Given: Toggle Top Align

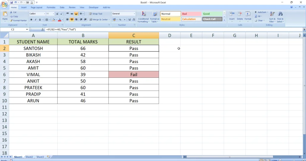Looking at the screenshot, I should (x=68, y=14).
